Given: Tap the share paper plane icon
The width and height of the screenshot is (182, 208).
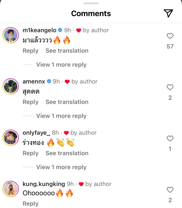Looking at the screenshot, I should pos(168,13).
